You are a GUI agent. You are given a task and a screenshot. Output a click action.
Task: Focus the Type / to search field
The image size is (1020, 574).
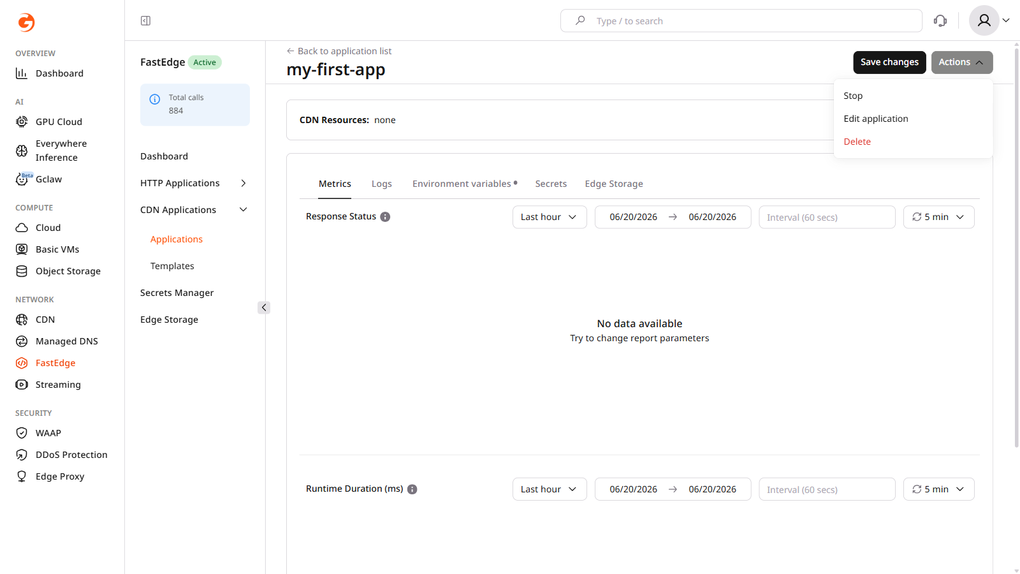(741, 21)
